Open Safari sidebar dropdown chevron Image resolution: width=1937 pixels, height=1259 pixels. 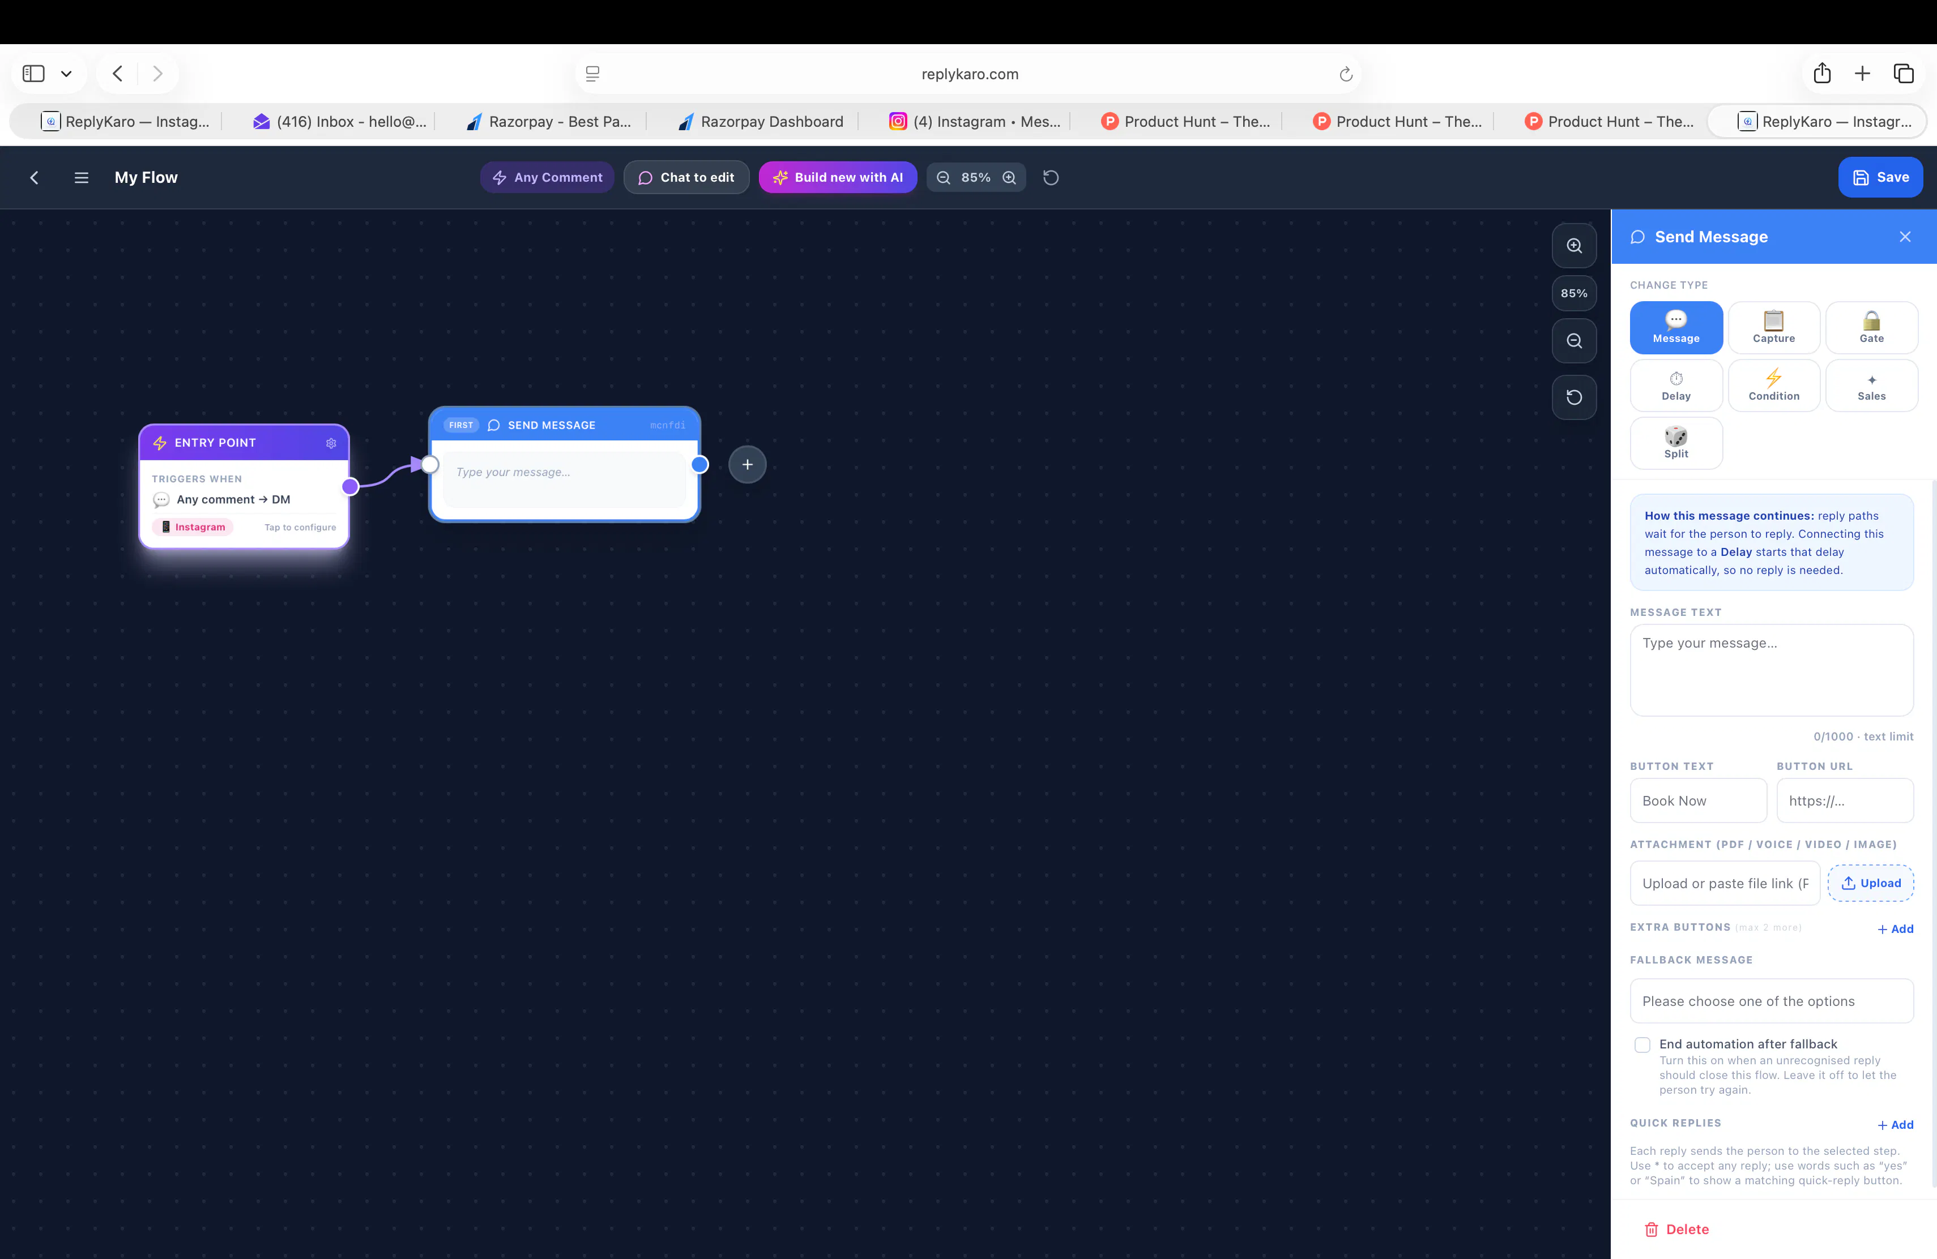pos(67,74)
